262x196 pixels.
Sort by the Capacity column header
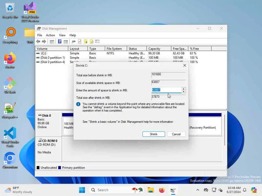159,49
